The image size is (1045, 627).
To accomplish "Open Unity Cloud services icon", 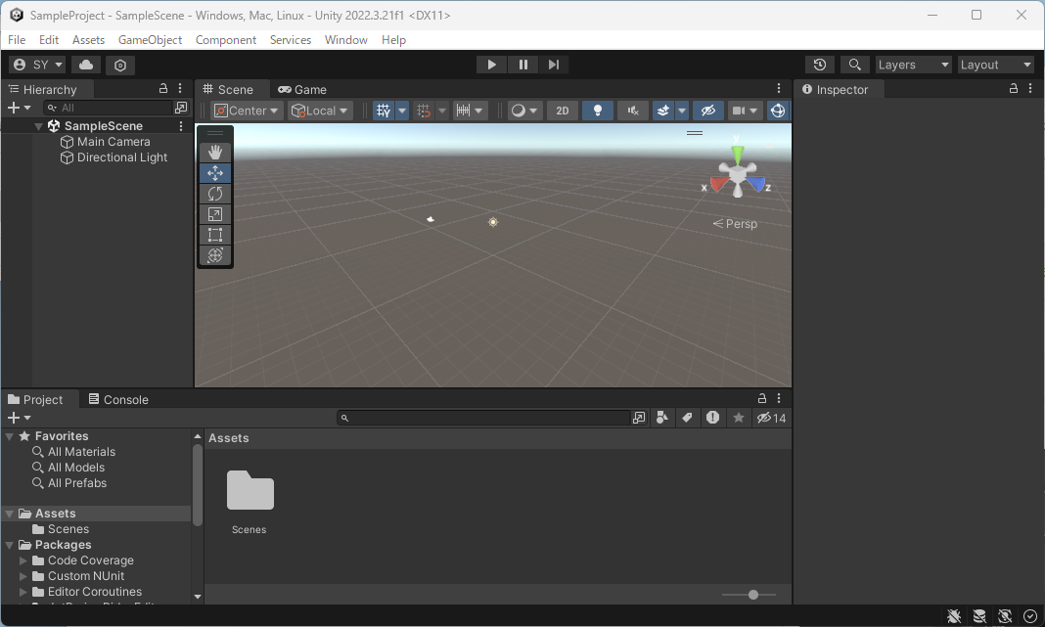I will click(86, 65).
